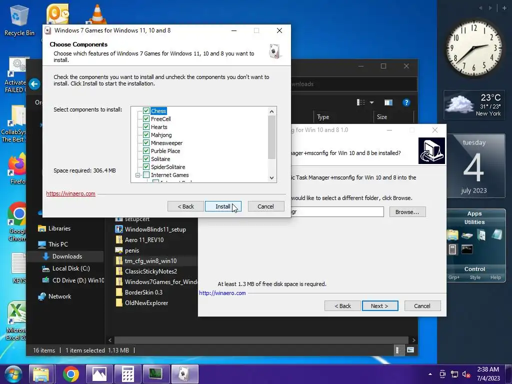Click Next in the Task Manager installer

click(x=380, y=306)
